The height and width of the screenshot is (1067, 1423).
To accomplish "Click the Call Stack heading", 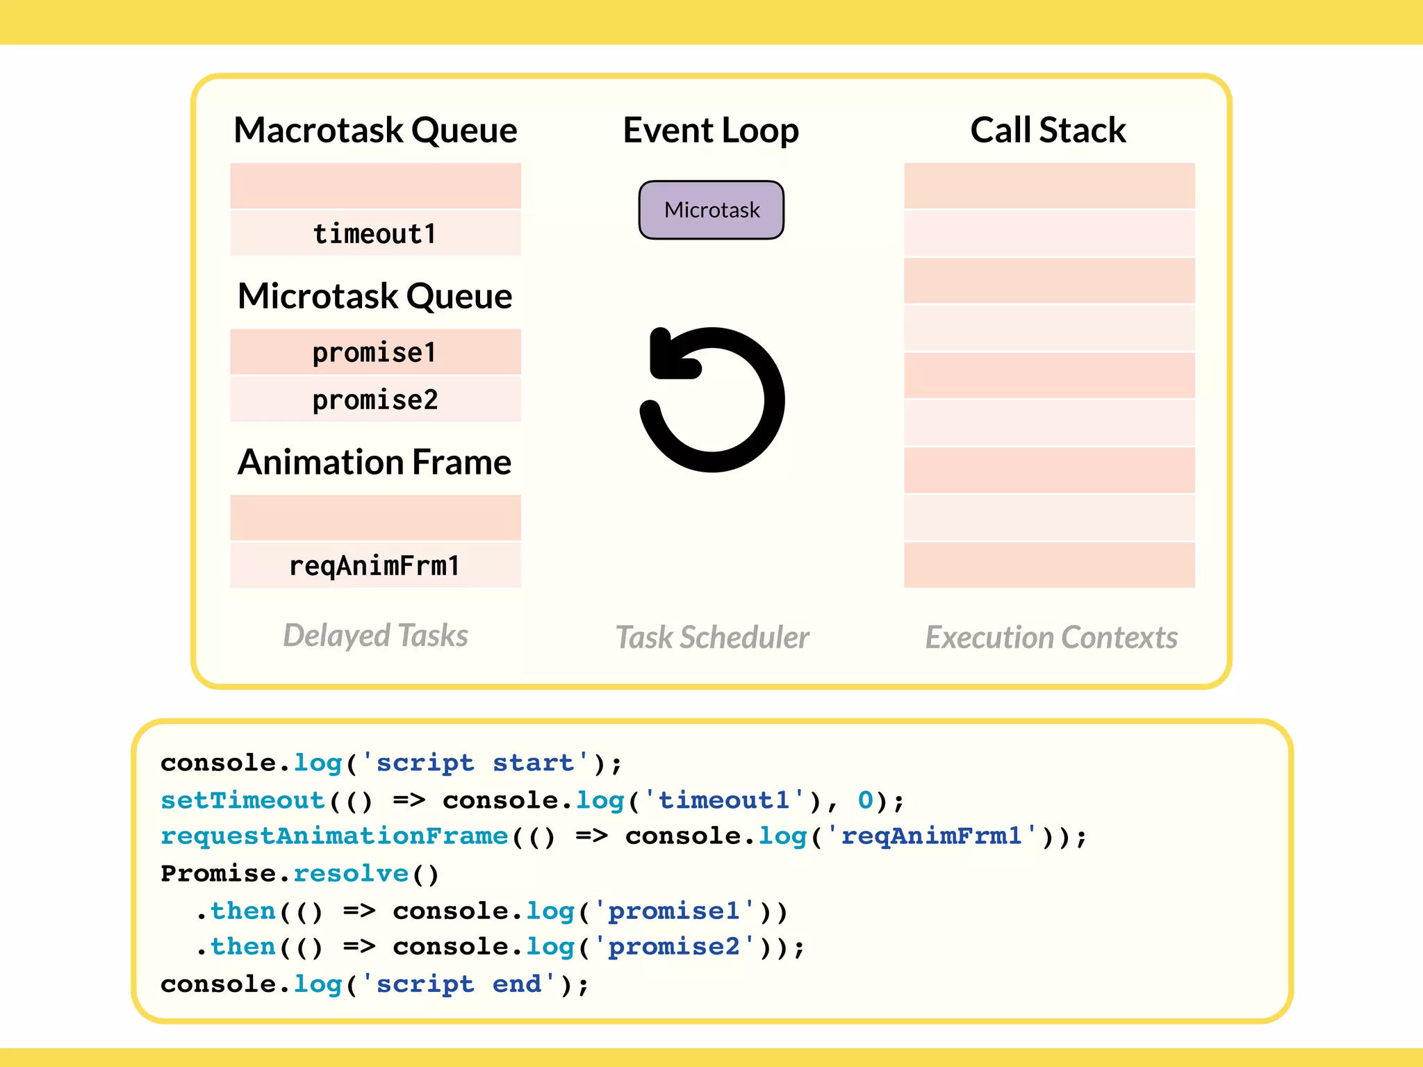I will pos(1048,130).
